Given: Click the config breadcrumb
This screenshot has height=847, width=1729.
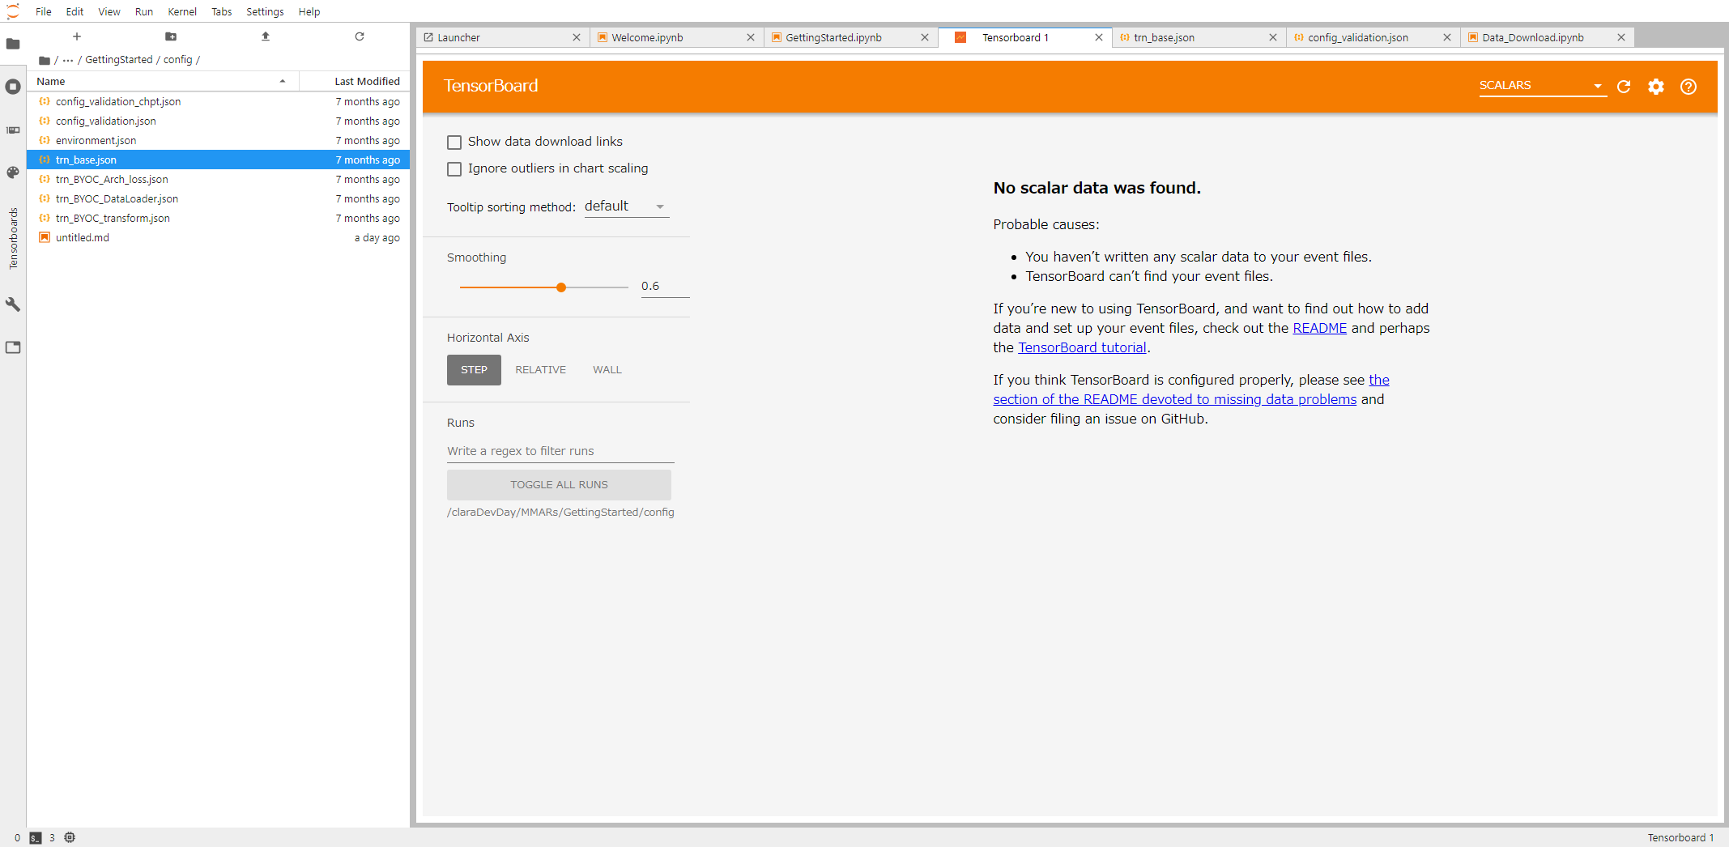Looking at the screenshot, I should [178, 60].
